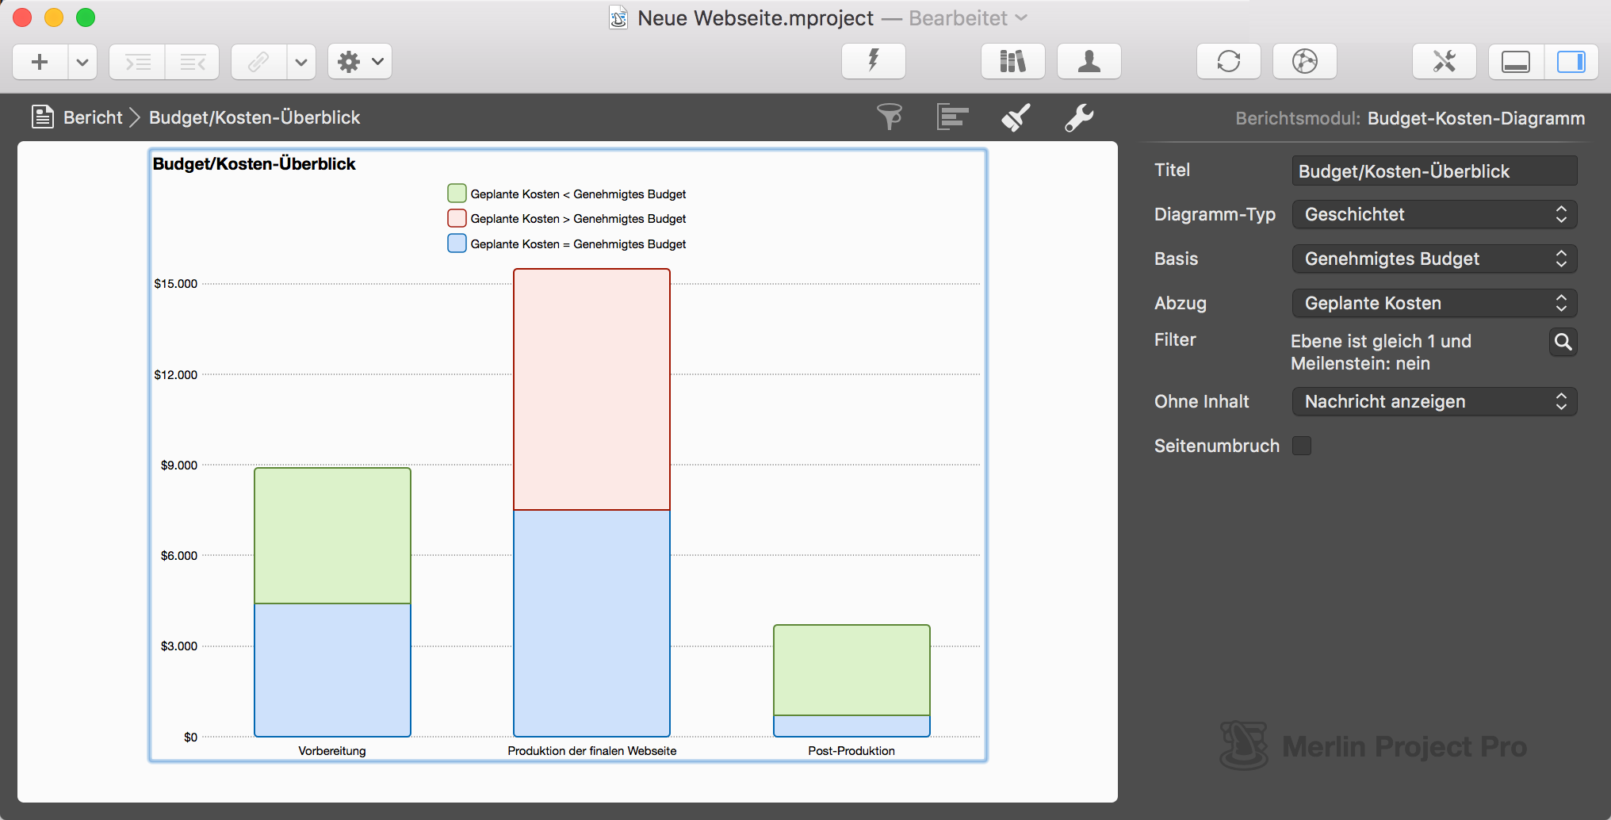Image resolution: width=1611 pixels, height=820 pixels.
Task: Open the Diagramm-Typ dropdown
Action: (1434, 214)
